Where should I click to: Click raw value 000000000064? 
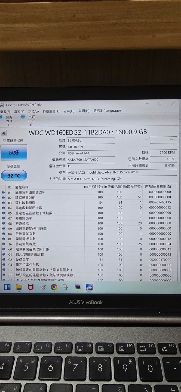(160, 244)
